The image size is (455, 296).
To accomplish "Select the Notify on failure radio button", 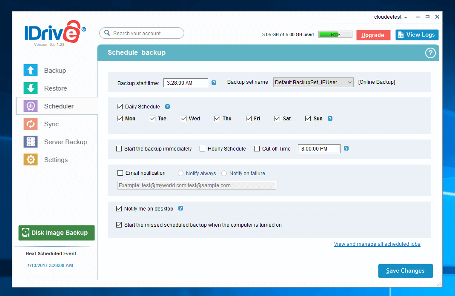I will tap(224, 174).
